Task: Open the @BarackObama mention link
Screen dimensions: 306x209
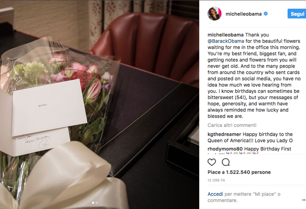Action: 226,41
